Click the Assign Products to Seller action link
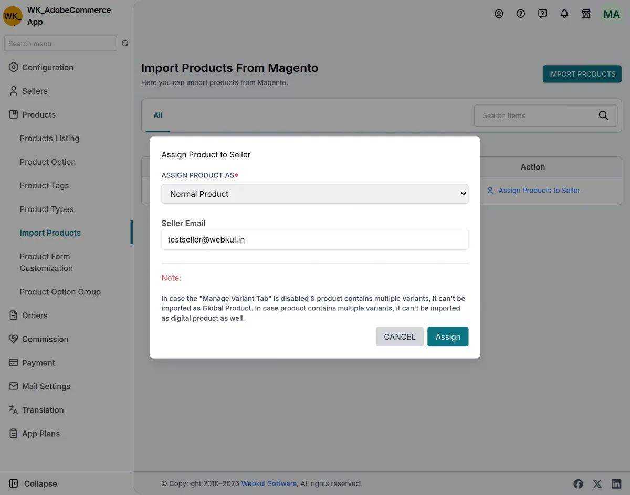The image size is (630, 495). tap(539, 190)
